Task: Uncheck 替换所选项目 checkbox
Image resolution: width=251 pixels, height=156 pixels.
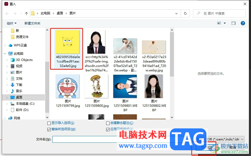Action: [49, 129]
